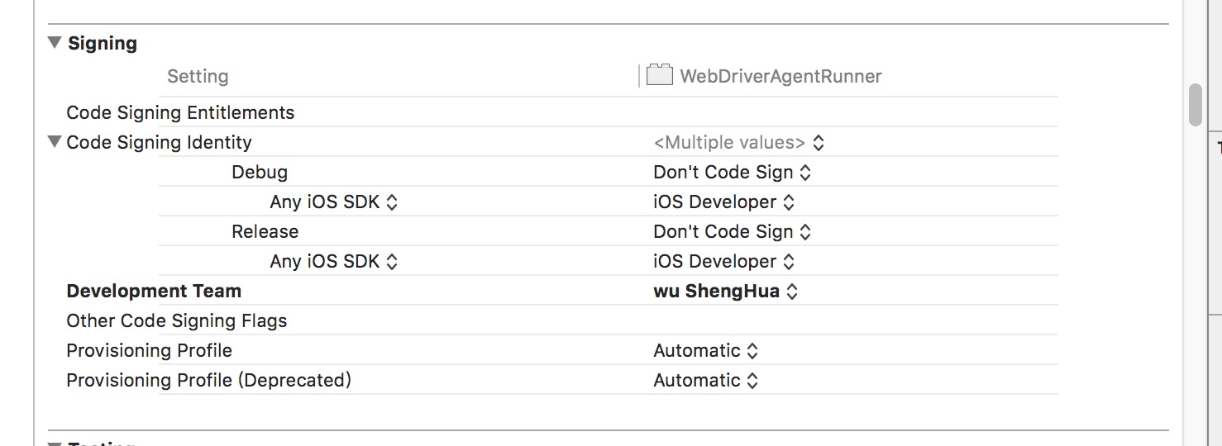Open Release Any iOS SDK iOS Developer dropdown
Viewport: 1222px width, 446px height.
pyautogui.click(x=723, y=262)
